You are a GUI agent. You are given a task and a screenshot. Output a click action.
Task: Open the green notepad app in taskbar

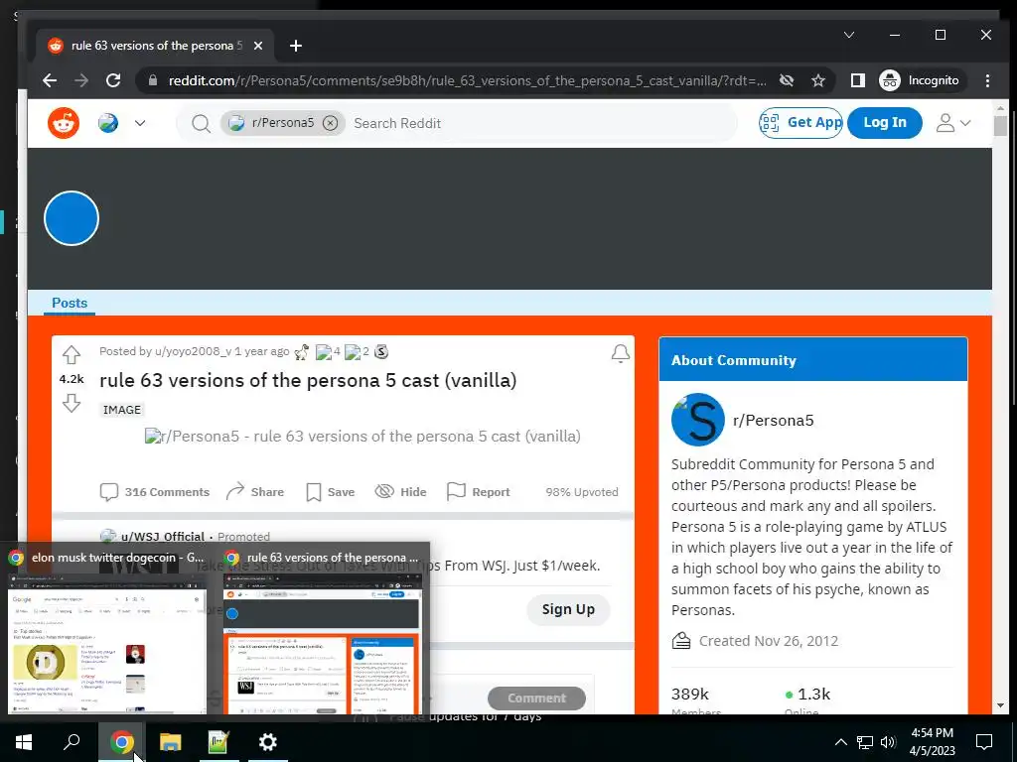[218, 742]
